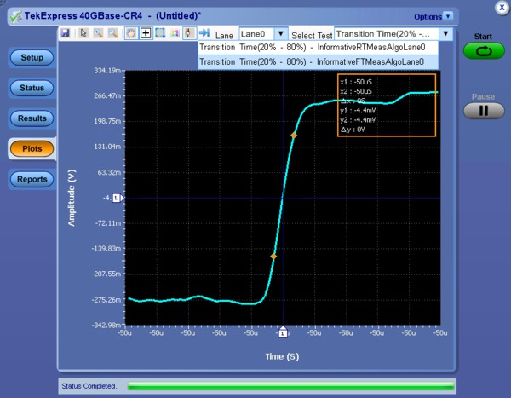Click the zoom out magnifier
Viewport: 511px width, 398px height.
[x=114, y=33]
